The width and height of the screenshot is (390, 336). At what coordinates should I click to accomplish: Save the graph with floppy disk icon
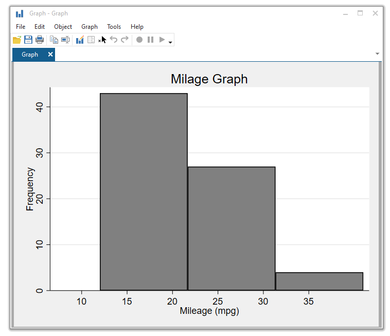[28, 40]
